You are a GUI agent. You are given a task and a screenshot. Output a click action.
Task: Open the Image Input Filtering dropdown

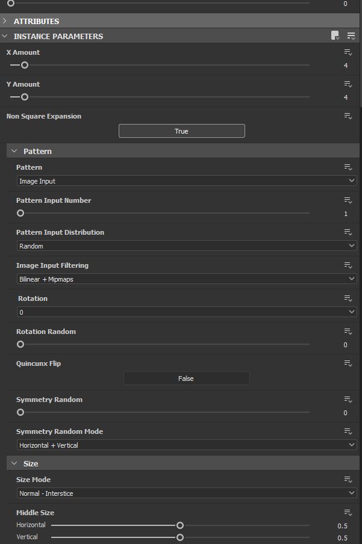[x=184, y=279]
